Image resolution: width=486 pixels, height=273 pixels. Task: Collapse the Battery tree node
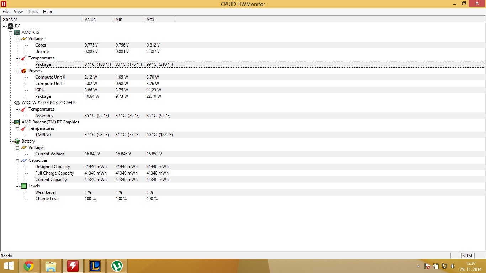click(11, 141)
